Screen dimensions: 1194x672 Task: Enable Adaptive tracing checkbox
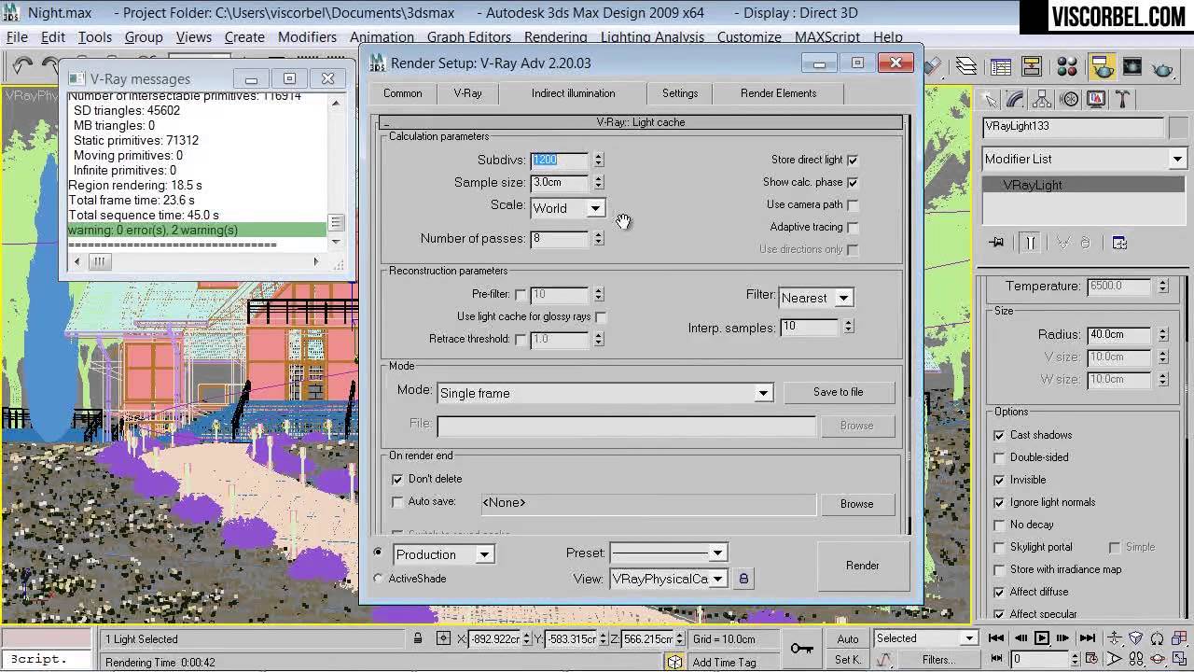click(853, 227)
